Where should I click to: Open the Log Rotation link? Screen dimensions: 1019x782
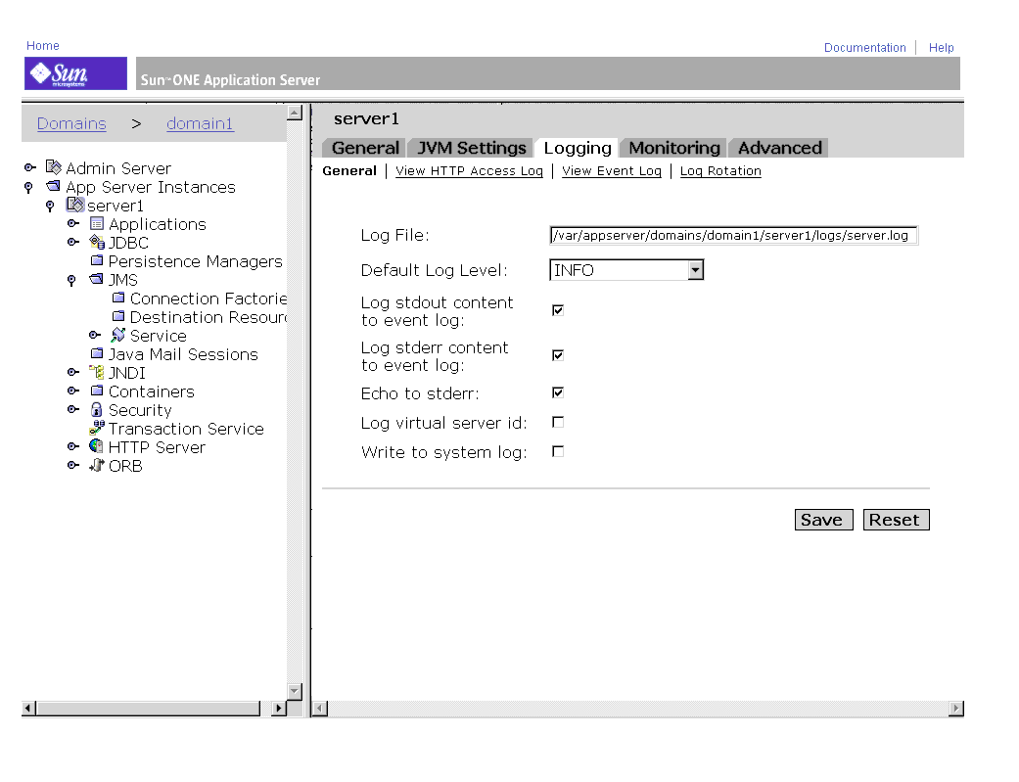(x=720, y=171)
